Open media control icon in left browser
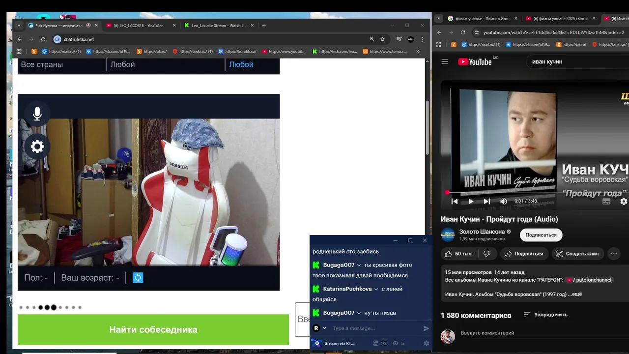The height and width of the screenshot is (354, 629). click(399, 39)
